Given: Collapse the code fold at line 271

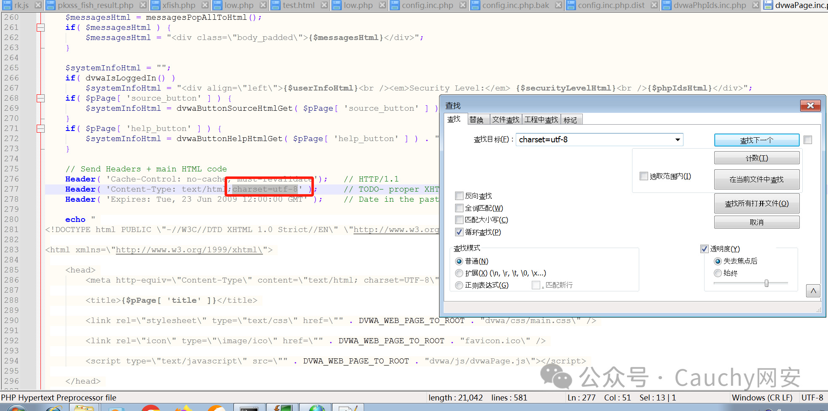Looking at the screenshot, I should 41,129.
